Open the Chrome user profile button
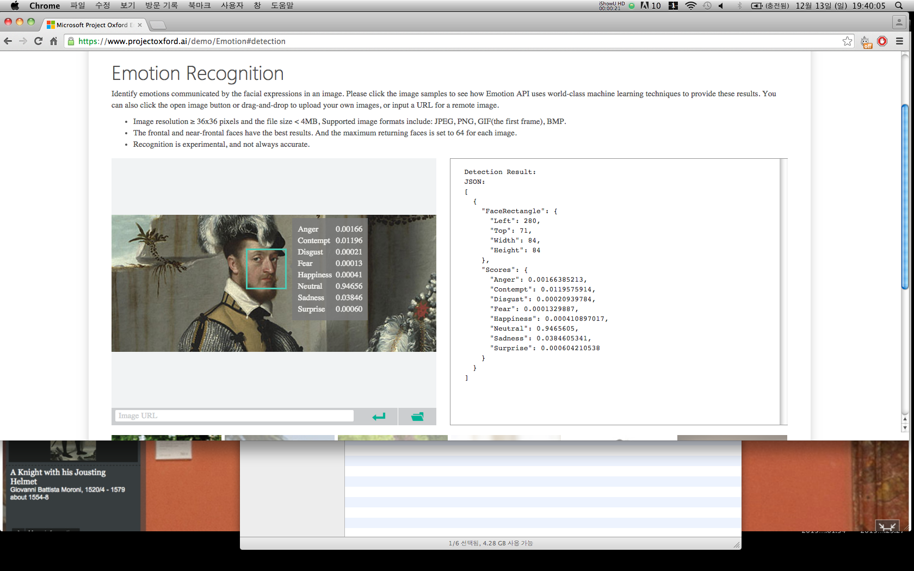Image resolution: width=914 pixels, height=571 pixels. 899,22
